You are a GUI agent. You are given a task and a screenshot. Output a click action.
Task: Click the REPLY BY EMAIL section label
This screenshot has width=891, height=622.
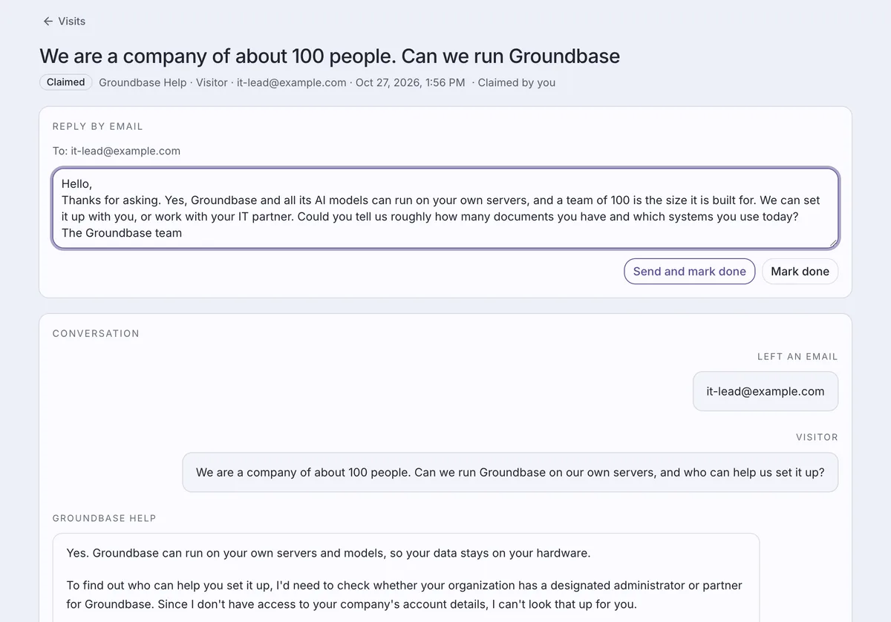(x=98, y=126)
